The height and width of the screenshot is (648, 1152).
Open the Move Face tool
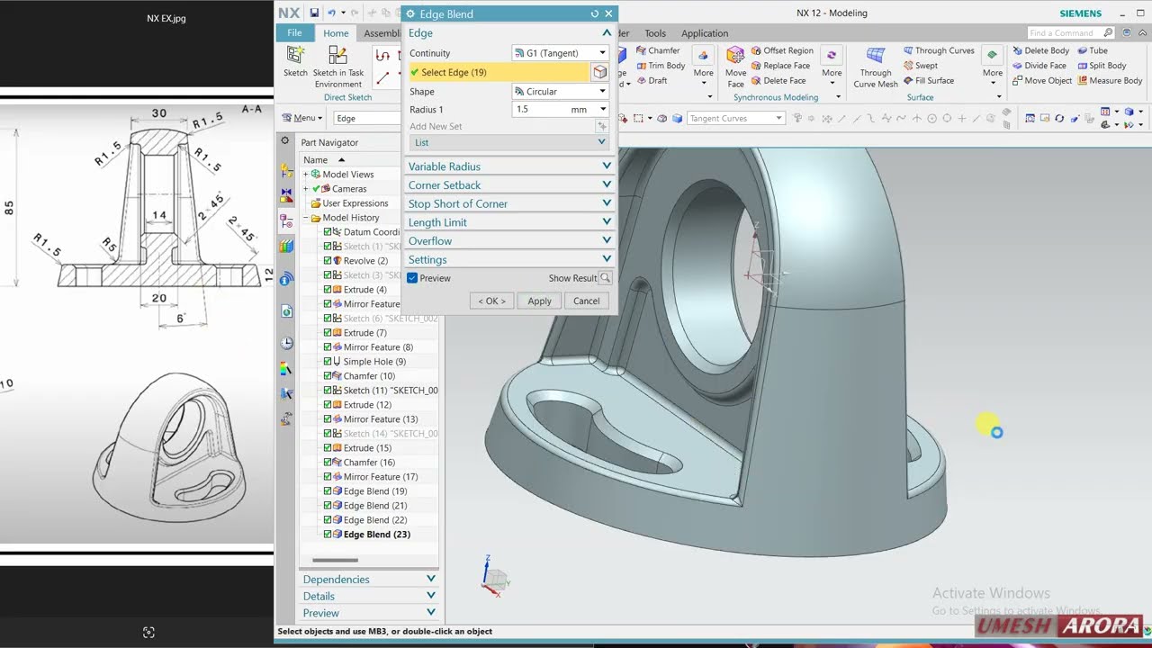735,67
